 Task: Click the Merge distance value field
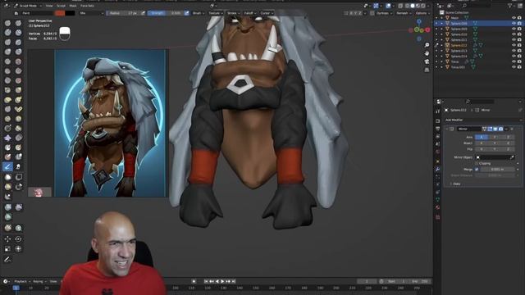point(497,170)
